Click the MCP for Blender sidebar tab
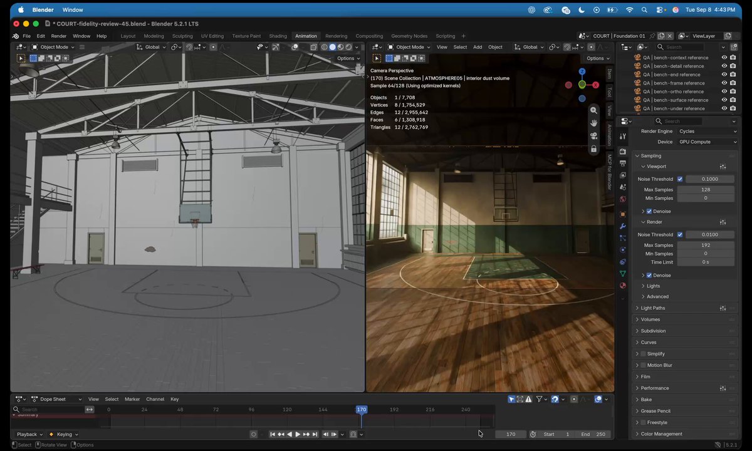The height and width of the screenshot is (451, 752). (x=608, y=172)
